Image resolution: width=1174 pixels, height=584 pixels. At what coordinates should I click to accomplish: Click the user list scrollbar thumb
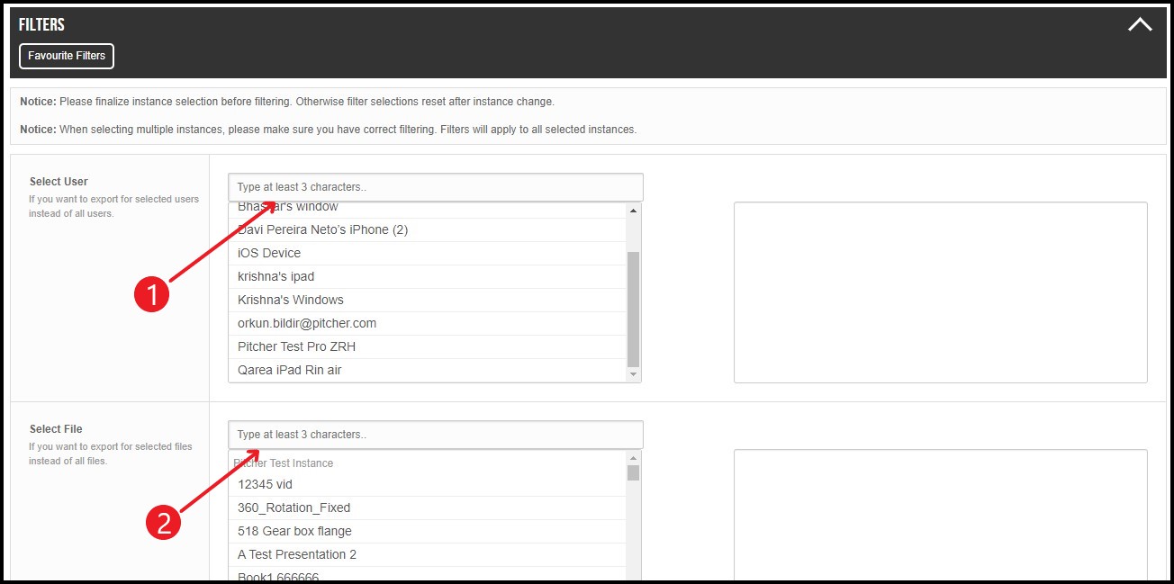pos(633,306)
